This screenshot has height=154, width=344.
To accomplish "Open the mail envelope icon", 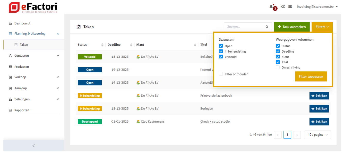I will click(x=290, y=7).
